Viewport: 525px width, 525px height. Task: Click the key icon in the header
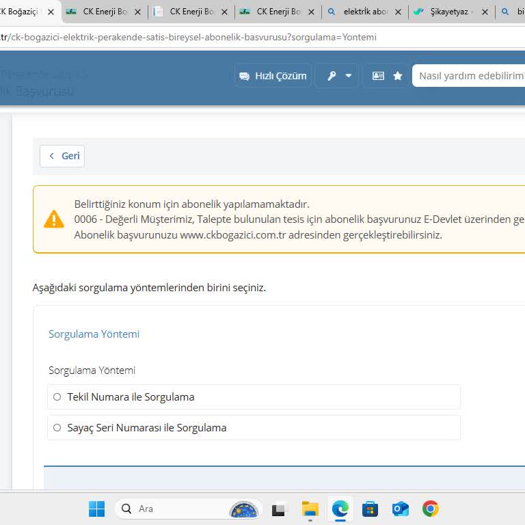(332, 76)
